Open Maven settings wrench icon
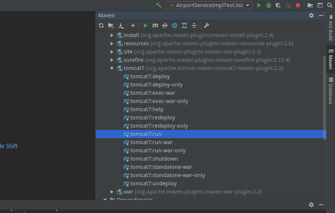Viewport: 335px width, 213px height. 206,25
